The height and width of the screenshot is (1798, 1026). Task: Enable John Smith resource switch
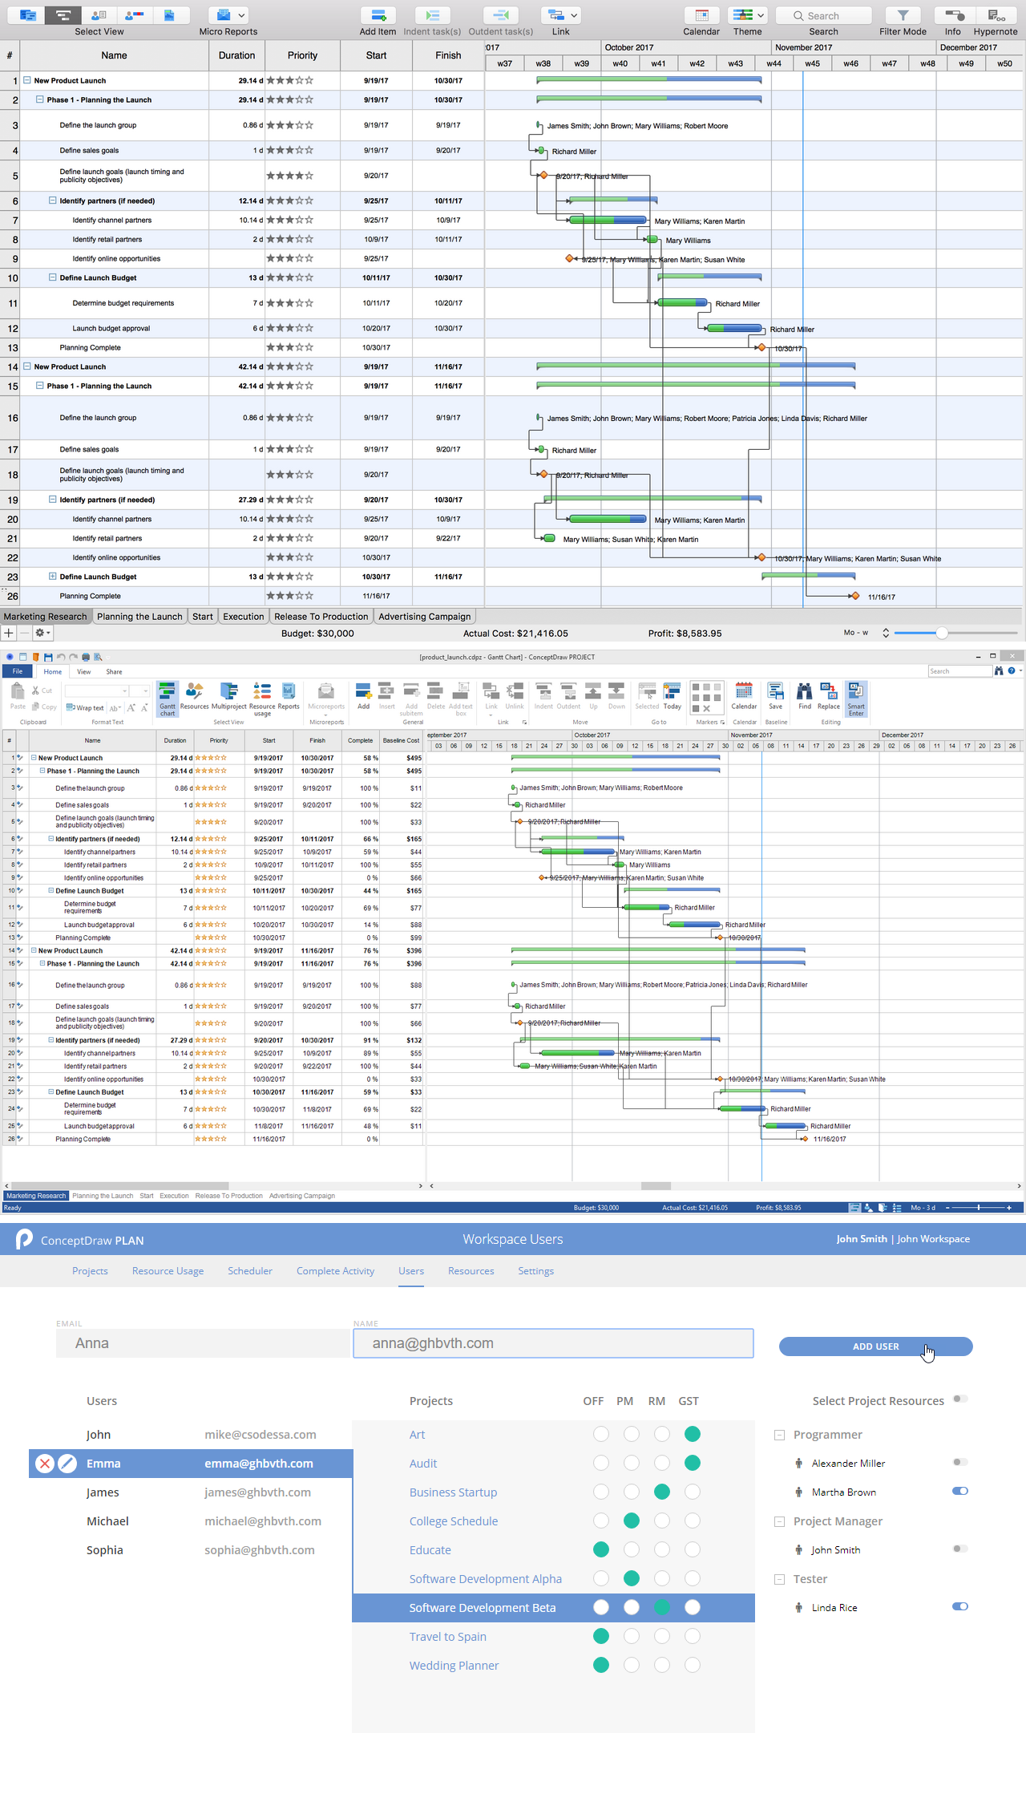[x=960, y=1549]
